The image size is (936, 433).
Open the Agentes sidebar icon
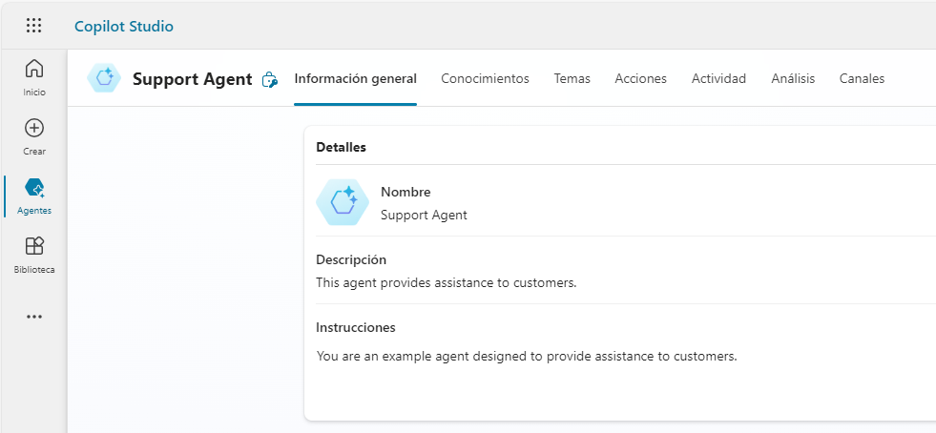click(34, 187)
